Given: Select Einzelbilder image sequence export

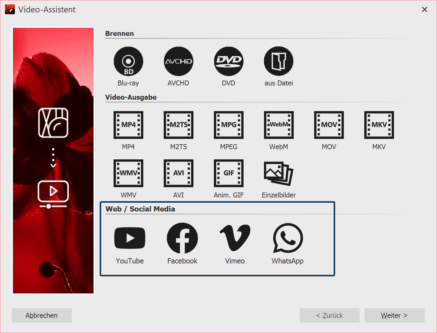Looking at the screenshot, I should click(x=279, y=173).
